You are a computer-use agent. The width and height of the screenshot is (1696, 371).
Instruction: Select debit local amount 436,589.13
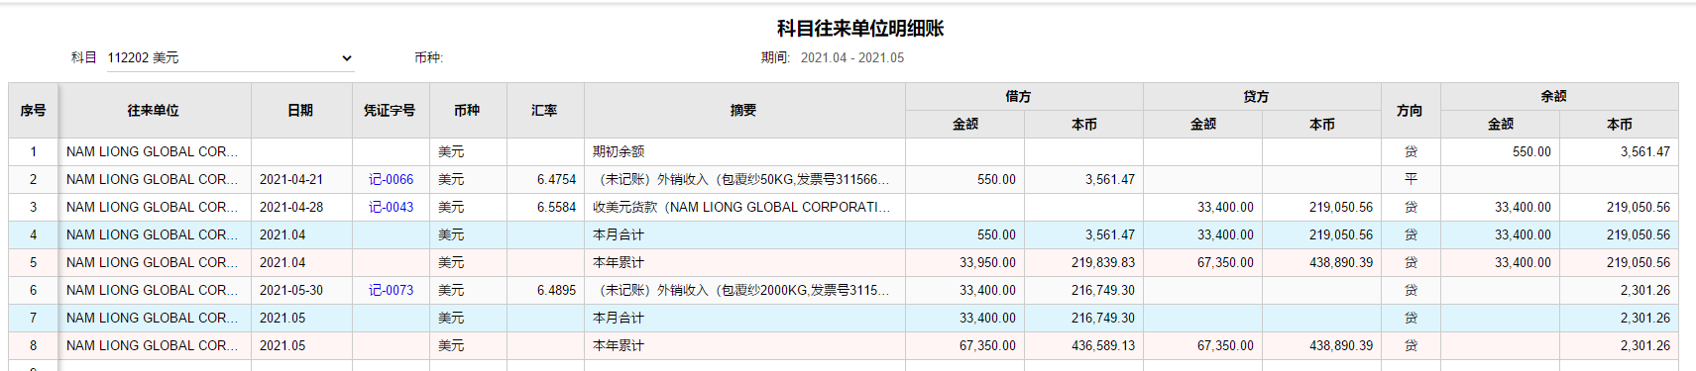pyautogui.click(x=1083, y=345)
